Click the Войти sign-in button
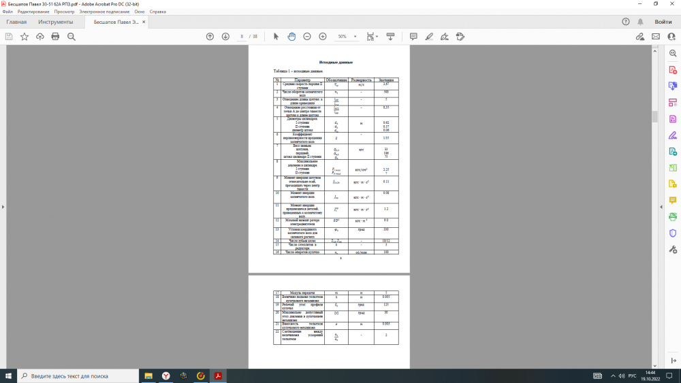The height and width of the screenshot is (383, 681). (x=663, y=22)
